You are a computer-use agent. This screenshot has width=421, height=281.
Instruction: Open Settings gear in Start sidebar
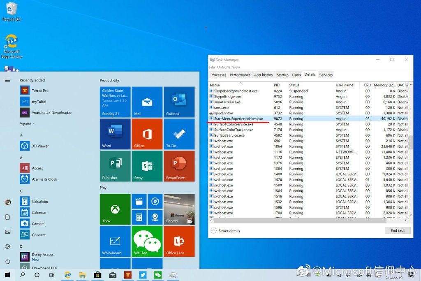[7, 246]
